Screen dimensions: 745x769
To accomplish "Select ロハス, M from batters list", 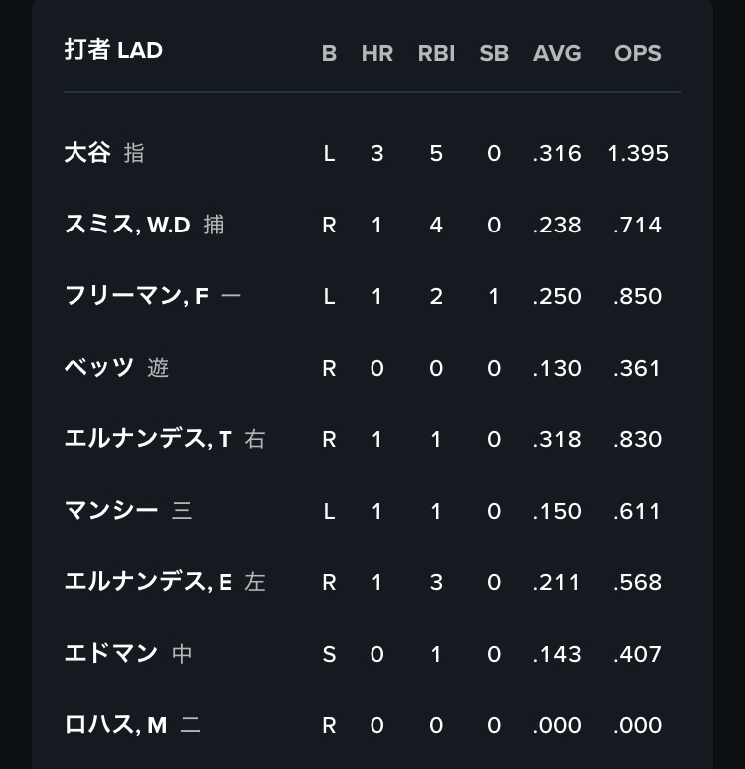I will [115, 725].
